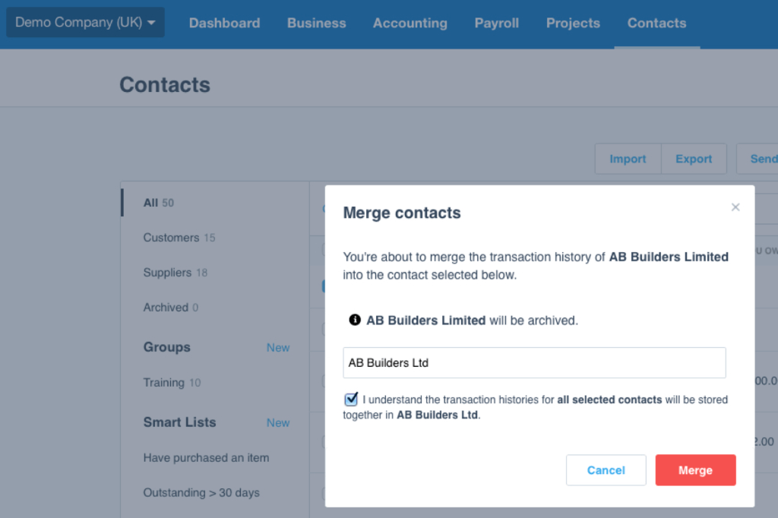The height and width of the screenshot is (518, 778).
Task: Open the Dashboard menu
Action: pos(224,24)
